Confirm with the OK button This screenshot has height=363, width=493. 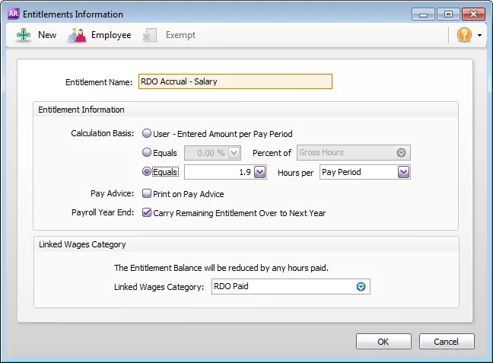tap(383, 341)
